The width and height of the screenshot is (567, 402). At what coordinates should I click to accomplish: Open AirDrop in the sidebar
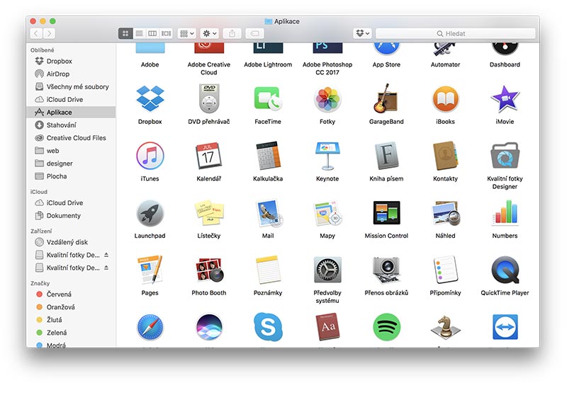pos(72,74)
